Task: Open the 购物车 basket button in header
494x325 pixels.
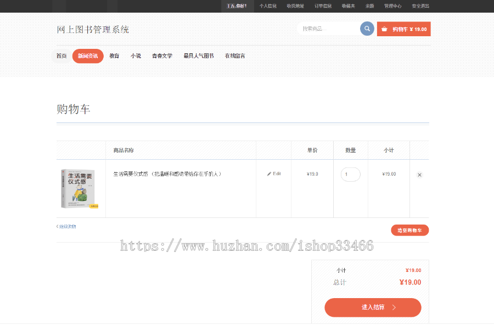Action: pyautogui.click(x=403, y=29)
